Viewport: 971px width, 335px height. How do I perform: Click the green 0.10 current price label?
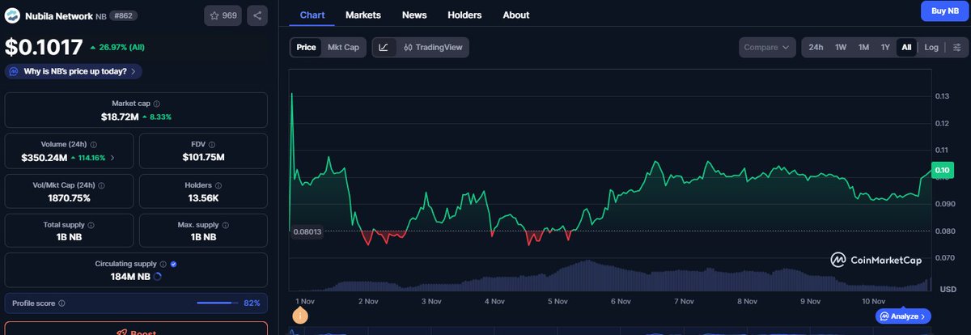(942, 170)
